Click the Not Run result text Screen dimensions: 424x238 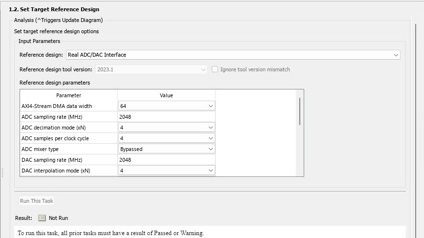(x=58, y=218)
